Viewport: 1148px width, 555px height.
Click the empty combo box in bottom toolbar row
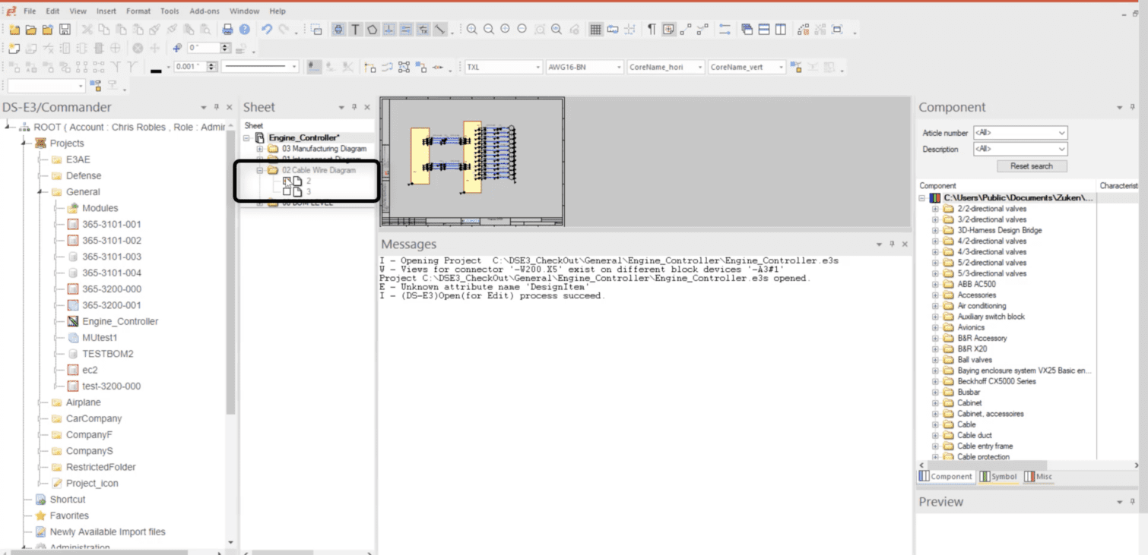tap(46, 86)
